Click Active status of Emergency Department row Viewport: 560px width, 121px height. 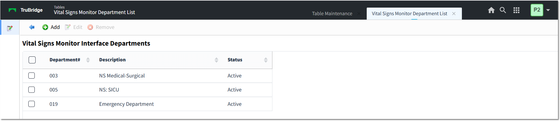tap(234, 104)
